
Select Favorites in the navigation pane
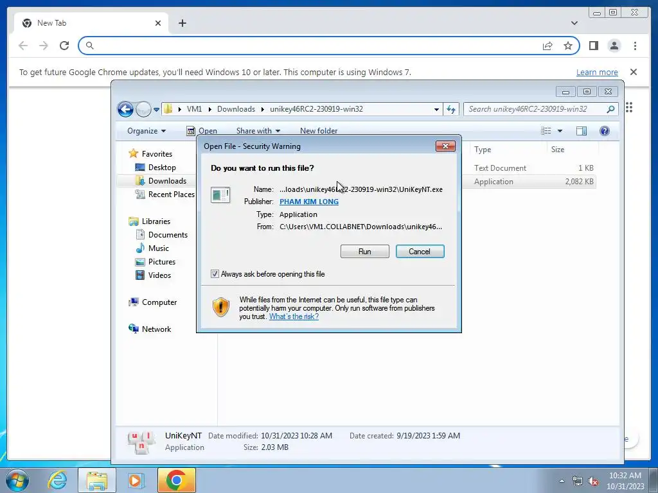coord(150,154)
